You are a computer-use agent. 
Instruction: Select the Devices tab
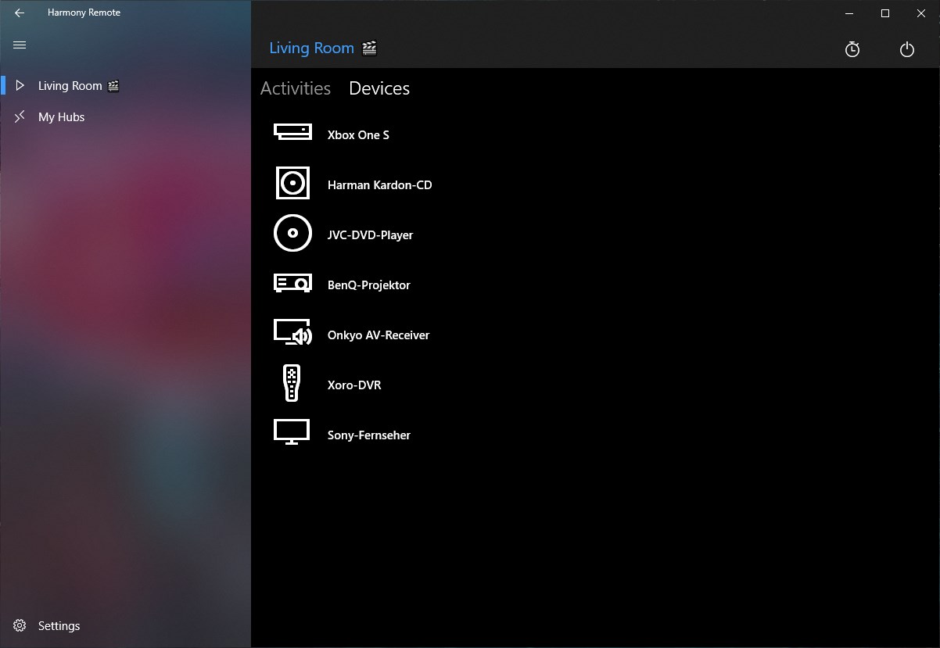pos(379,88)
